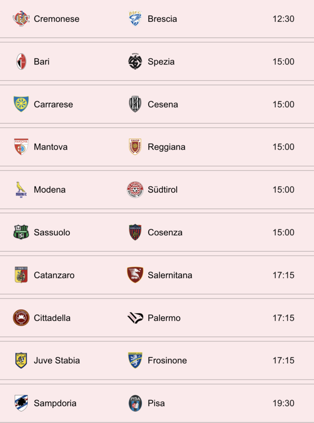Select the Sampdoria shield badge

[x=21, y=403]
